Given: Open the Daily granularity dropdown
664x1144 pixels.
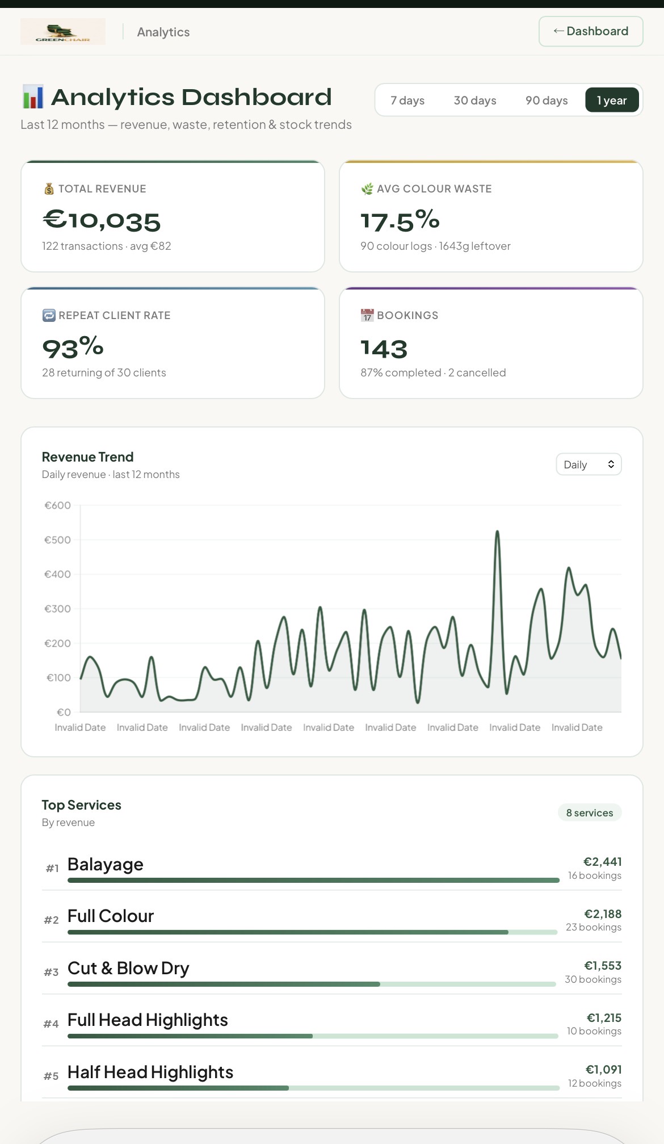Looking at the screenshot, I should 589,464.
